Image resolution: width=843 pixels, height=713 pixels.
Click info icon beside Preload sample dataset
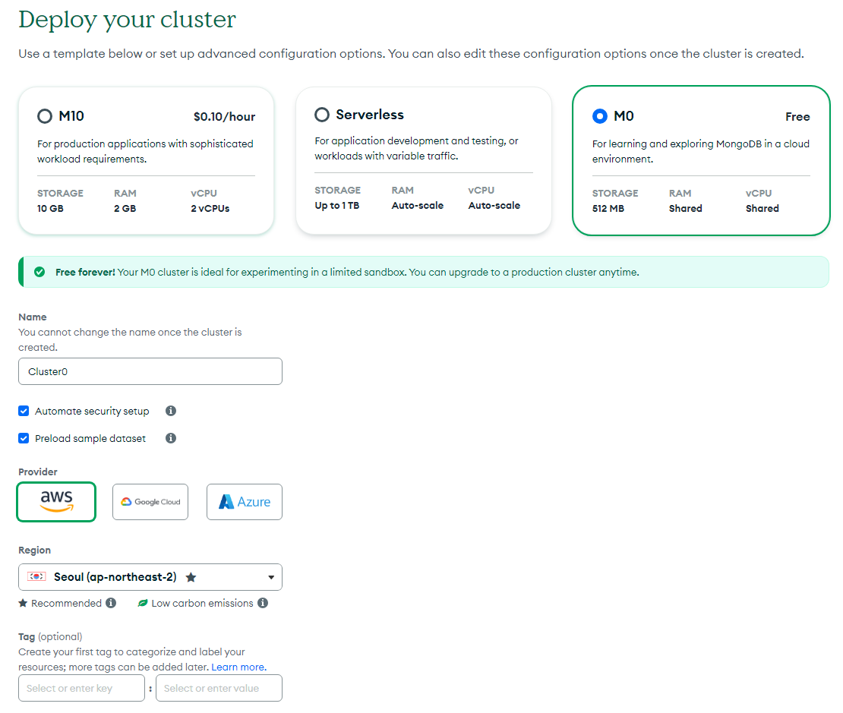click(171, 438)
